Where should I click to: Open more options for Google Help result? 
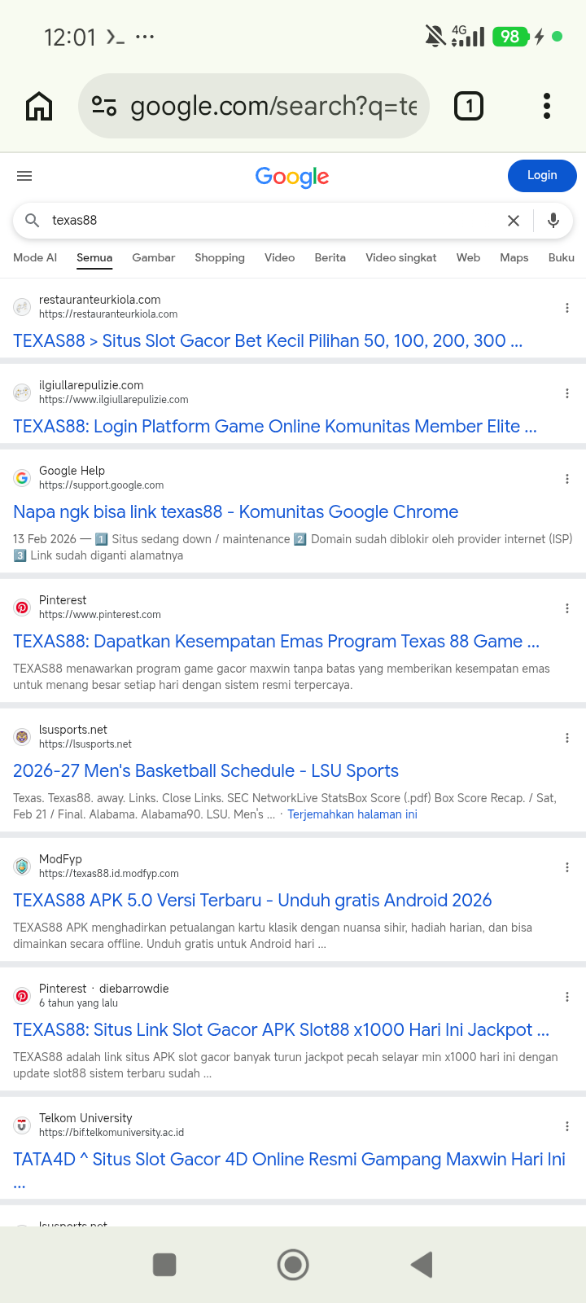coord(567,479)
